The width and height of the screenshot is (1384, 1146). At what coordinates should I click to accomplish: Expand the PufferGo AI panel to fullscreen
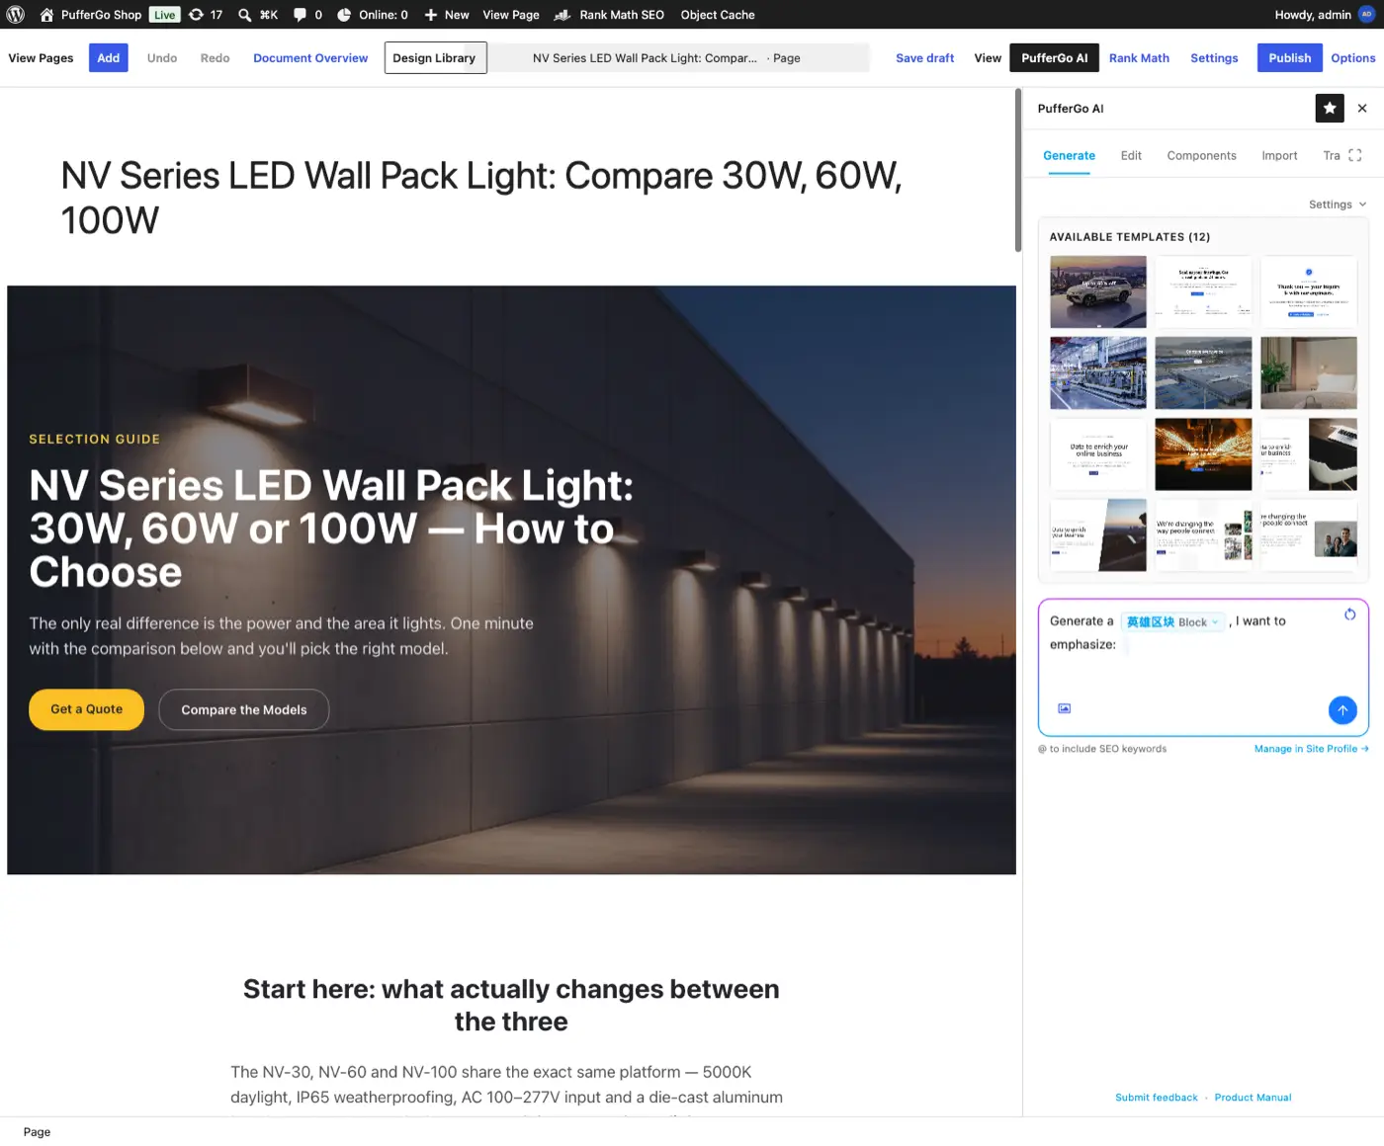(1355, 155)
